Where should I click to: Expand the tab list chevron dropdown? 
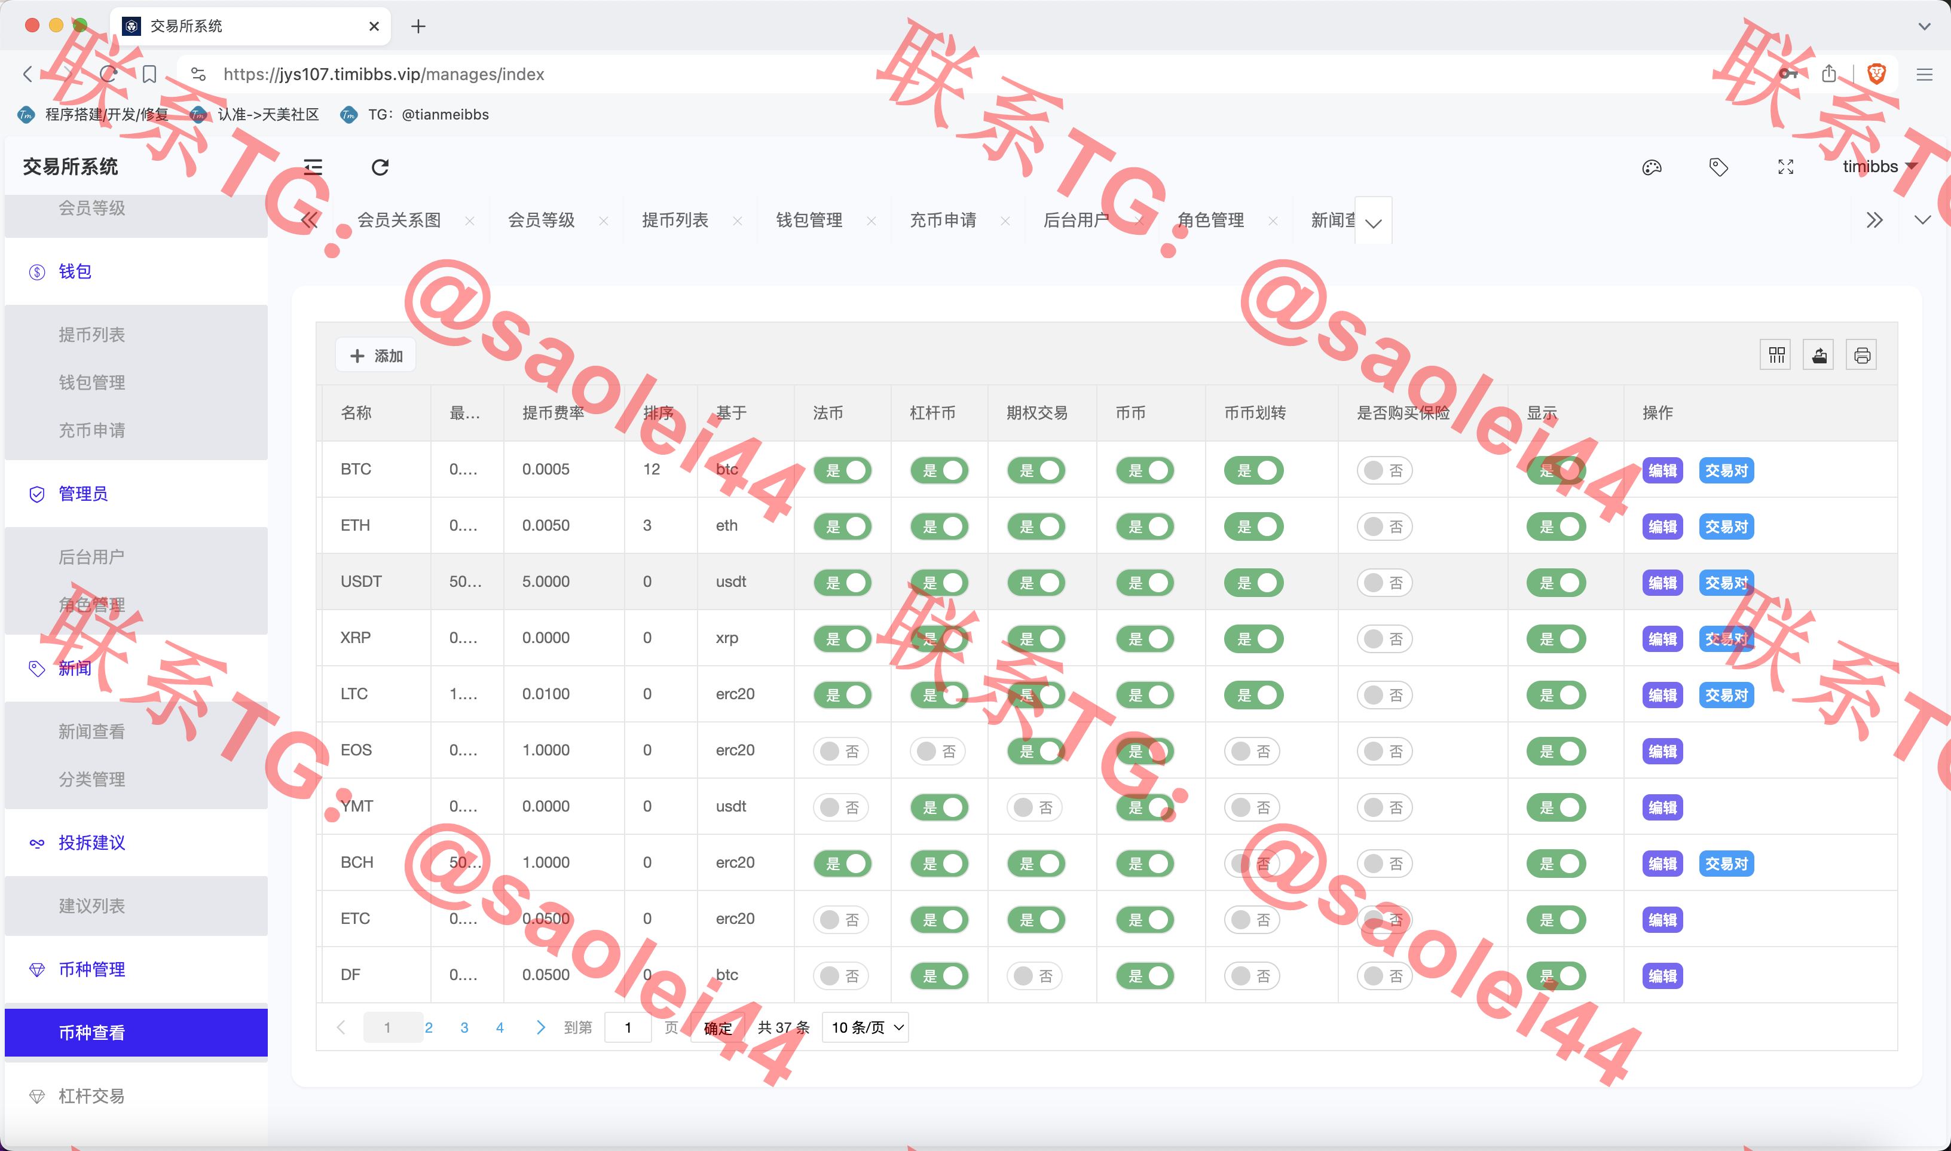point(1373,222)
